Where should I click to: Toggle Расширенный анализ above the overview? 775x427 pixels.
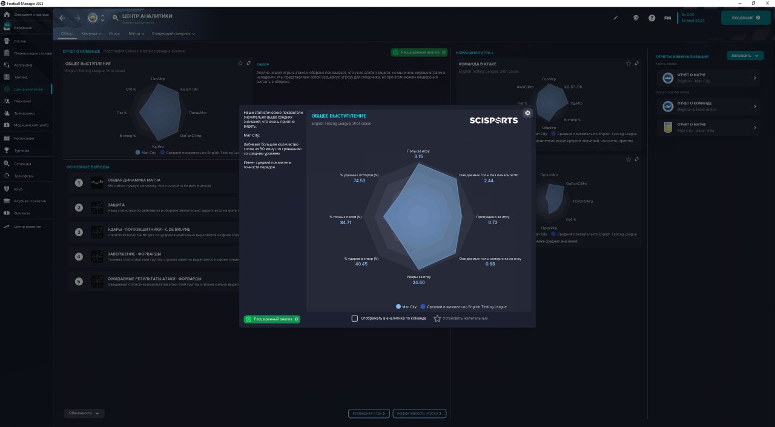click(420, 53)
